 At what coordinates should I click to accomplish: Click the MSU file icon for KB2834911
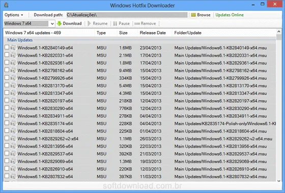[13, 116]
